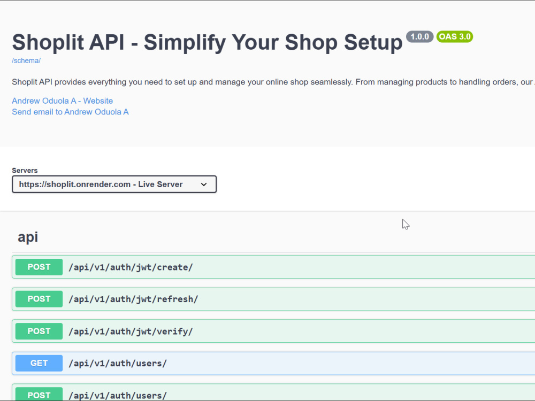
Task: Click the Shoplit API description paragraph
Action: (x=273, y=82)
